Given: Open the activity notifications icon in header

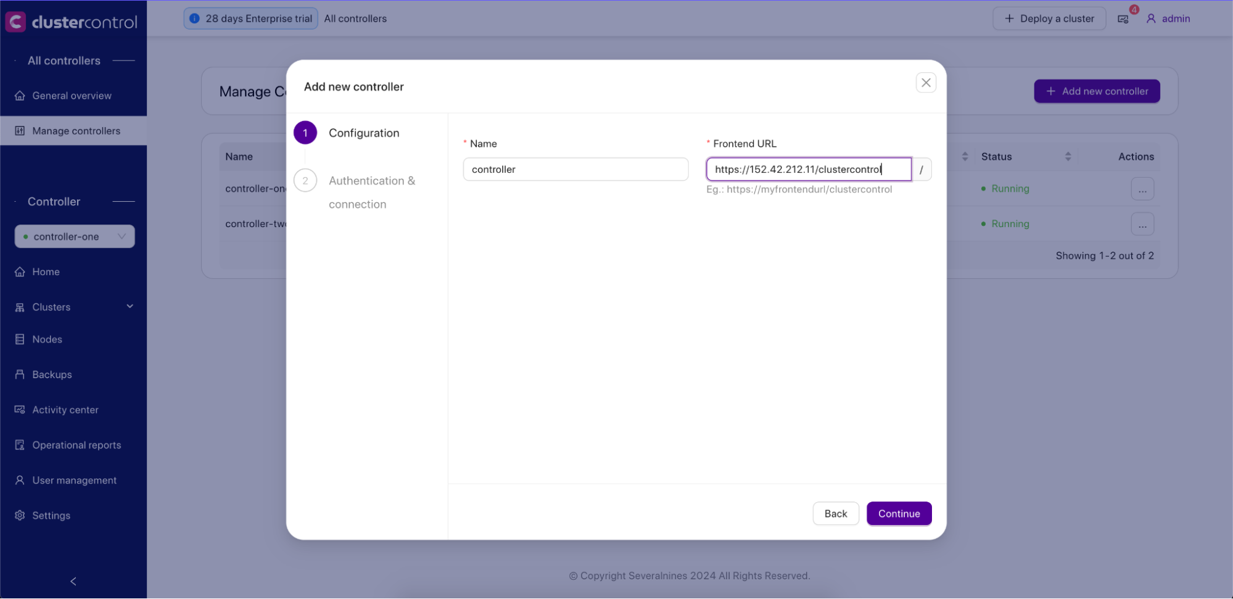Looking at the screenshot, I should (1123, 19).
